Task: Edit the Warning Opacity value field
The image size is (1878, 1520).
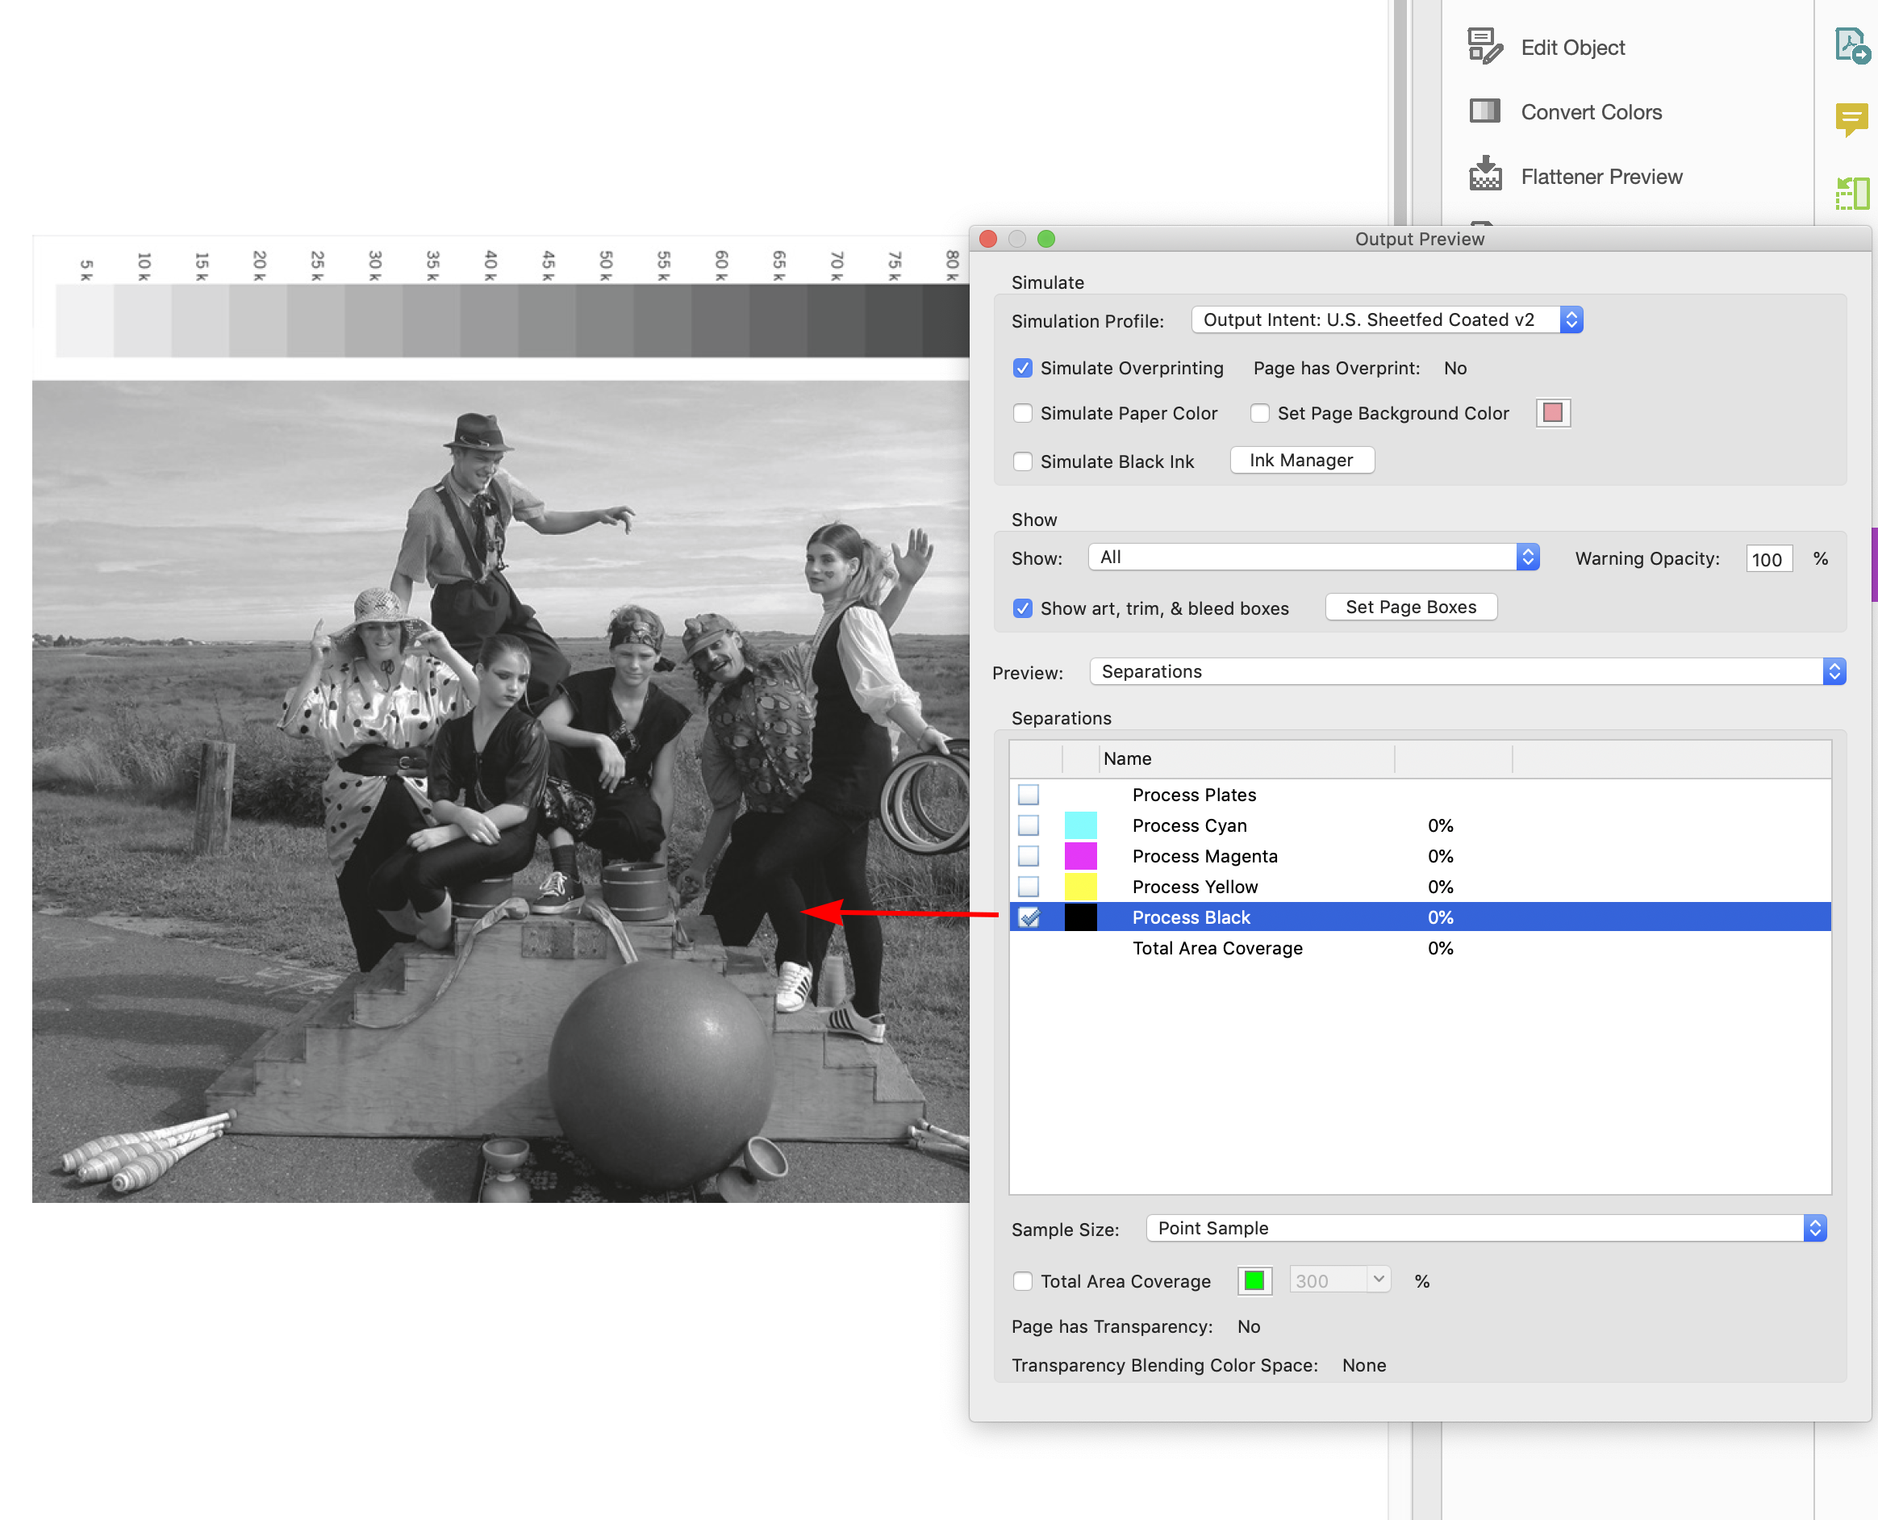Action: point(1767,558)
